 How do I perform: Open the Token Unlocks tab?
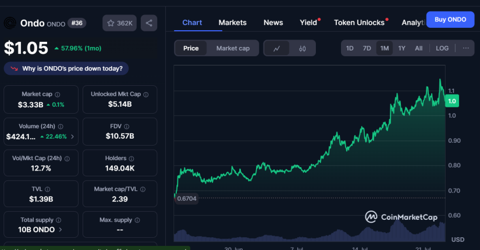point(359,23)
